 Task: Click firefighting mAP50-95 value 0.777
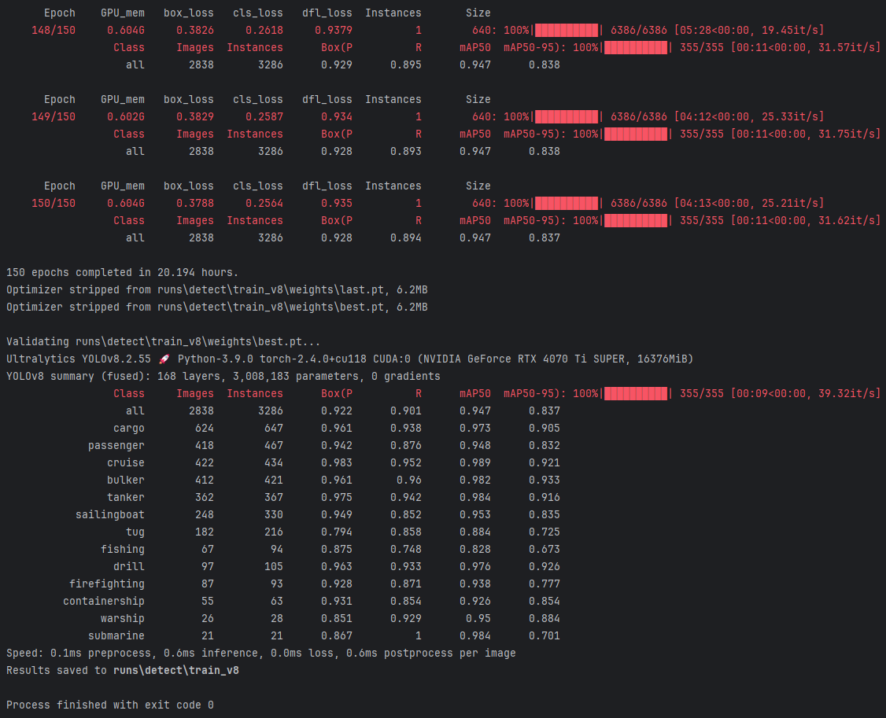[545, 584]
